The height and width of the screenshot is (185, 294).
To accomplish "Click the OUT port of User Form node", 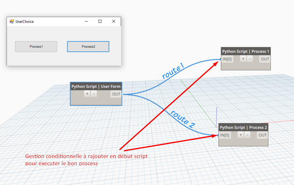I will coord(116,94).
